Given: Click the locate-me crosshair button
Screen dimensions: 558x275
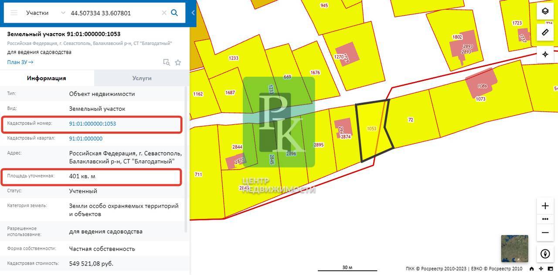Looking at the screenshot, I should pyautogui.click(x=545, y=54).
